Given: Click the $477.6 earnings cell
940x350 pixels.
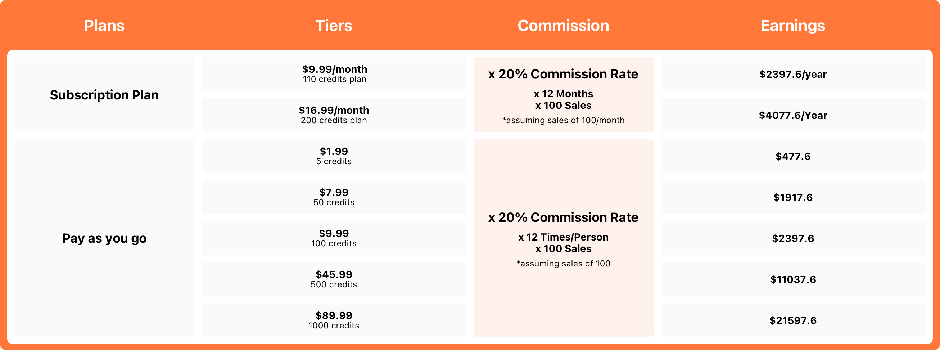Looking at the screenshot, I should [792, 156].
